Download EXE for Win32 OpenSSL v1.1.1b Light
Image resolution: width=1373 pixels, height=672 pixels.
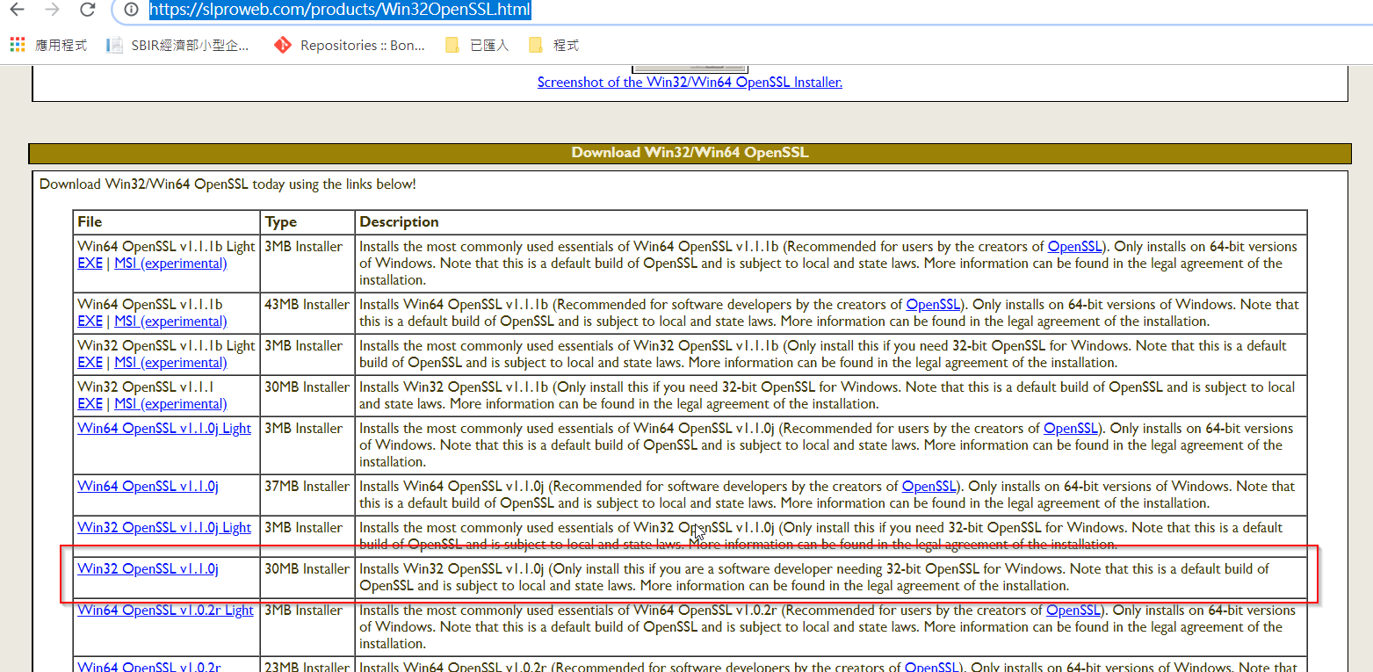pyautogui.click(x=90, y=363)
